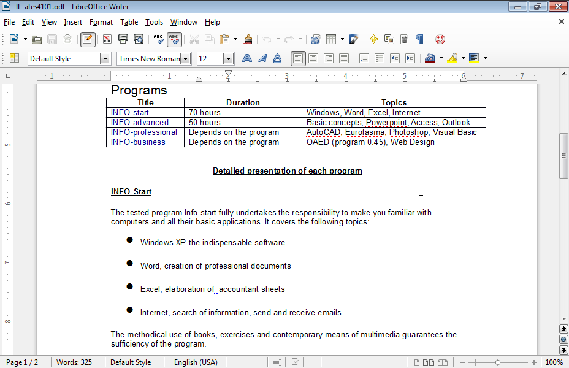Image resolution: width=569 pixels, height=368 pixels.
Task: Toggle Bullets list on
Action: (379, 58)
